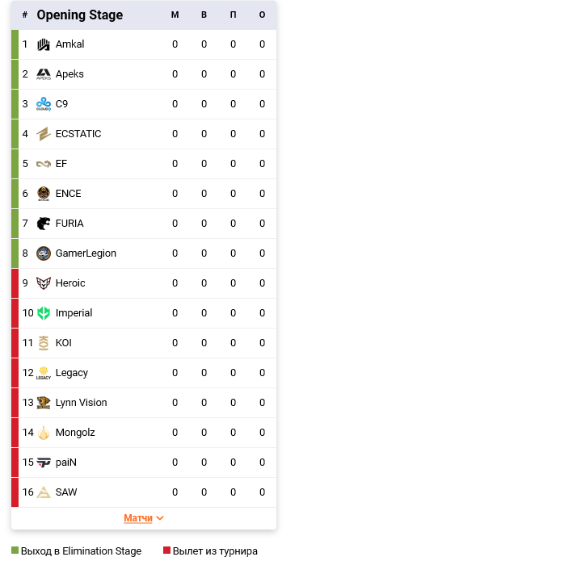Image resolution: width=564 pixels, height=561 pixels.
Task: Open the Матчи link
Action: tap(138, 518)
